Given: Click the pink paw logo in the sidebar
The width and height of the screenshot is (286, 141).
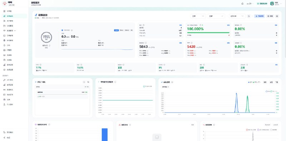Looking at the screenshot, I should pyautogui.click(x=5, y=3).
